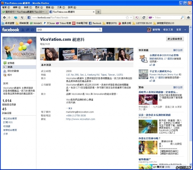
Task: Open the VicoVation balloon profile picture
Action: (19, 48)
